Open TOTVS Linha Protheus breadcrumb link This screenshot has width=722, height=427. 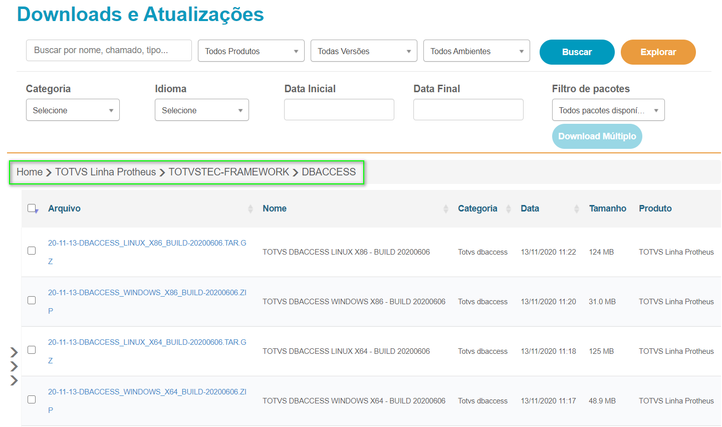click(106, 172)
